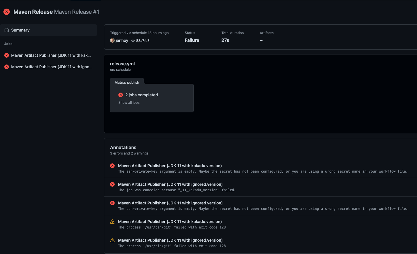The image size is (417, 254).
Task: Click the ssh-private-key error annotation for kakadu.version
Action: coord(170,165)
